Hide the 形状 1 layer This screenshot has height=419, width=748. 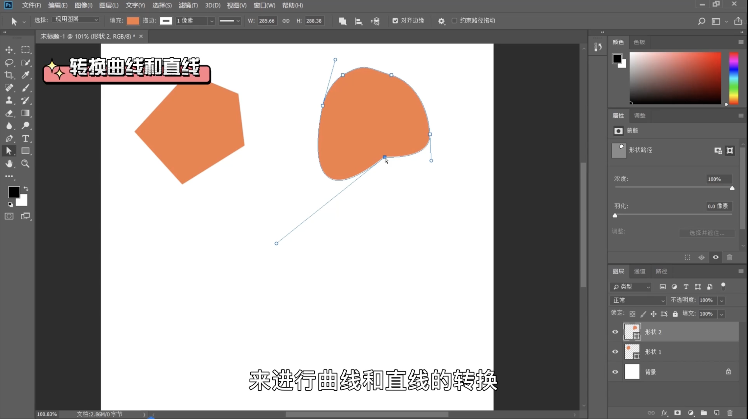615,352
